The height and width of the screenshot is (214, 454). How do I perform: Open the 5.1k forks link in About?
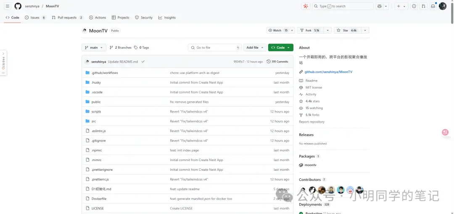pos(312,115)
